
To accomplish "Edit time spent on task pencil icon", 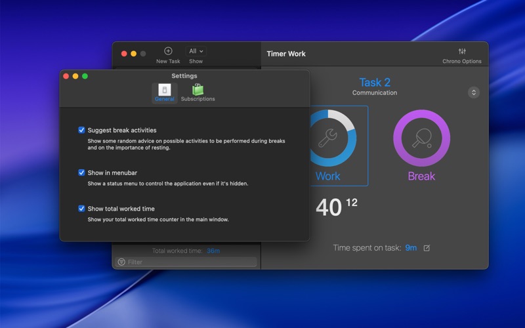I will [427, 248].
